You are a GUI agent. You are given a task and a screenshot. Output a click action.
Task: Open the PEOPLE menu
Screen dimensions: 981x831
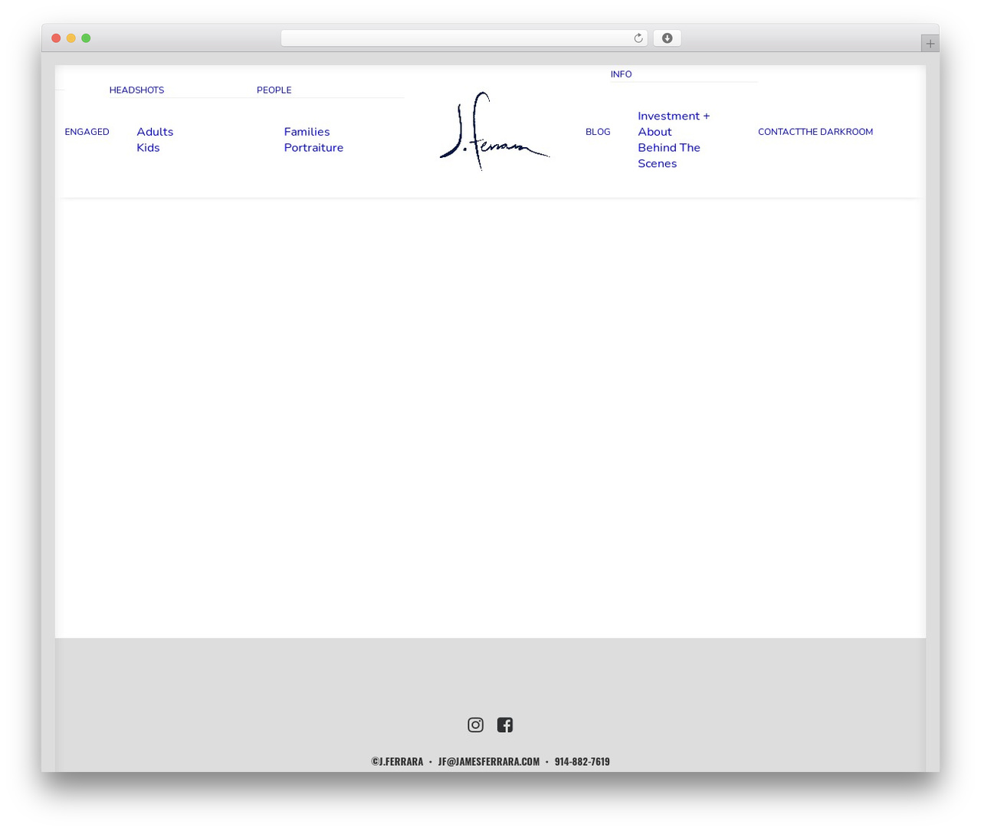click(274, 90)
